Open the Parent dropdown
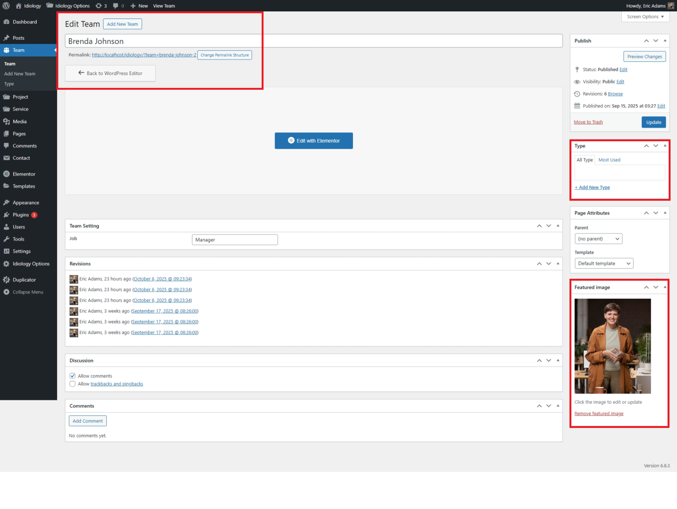This screenshot has width=677, height=509. tap(598, 239)
